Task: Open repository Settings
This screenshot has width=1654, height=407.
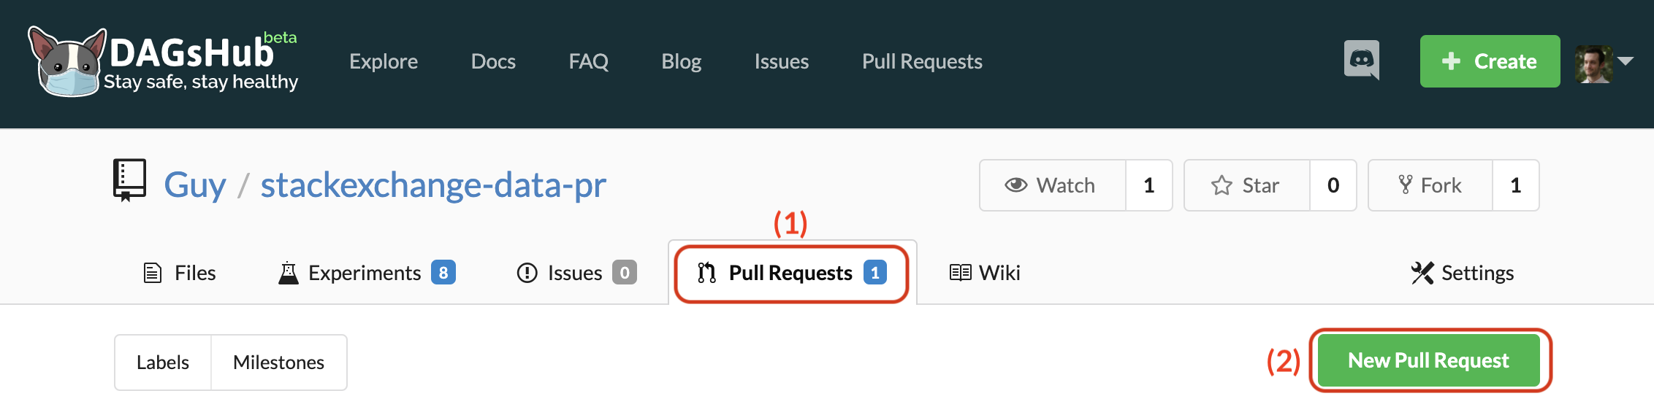Action: pyautogui.click(x=1463, y=273)
